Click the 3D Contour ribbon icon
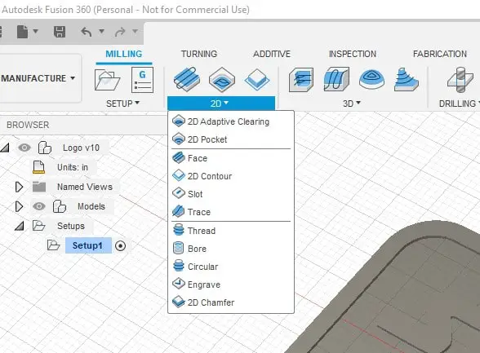480x353 pixels. pos(407,80)
